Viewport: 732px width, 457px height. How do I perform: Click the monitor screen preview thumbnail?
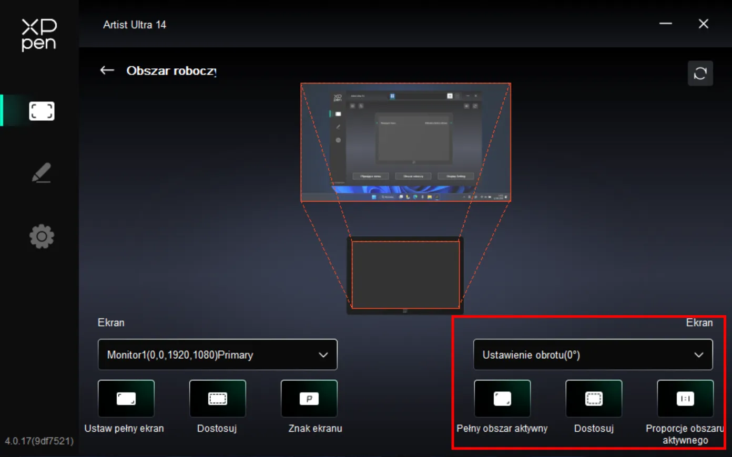click(x=405, y=142)
